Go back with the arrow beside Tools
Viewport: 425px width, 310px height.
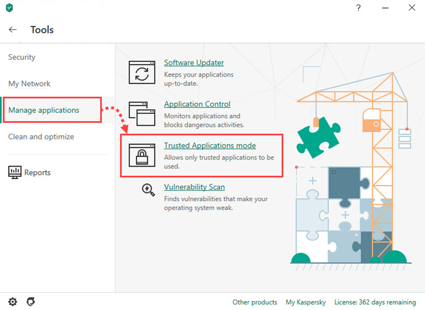[x=13, y=30]
